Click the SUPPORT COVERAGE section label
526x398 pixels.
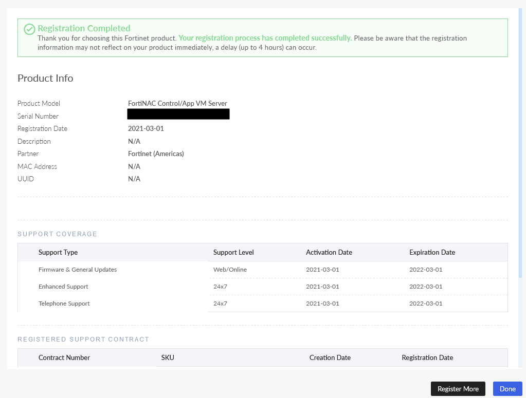[57, 234]
